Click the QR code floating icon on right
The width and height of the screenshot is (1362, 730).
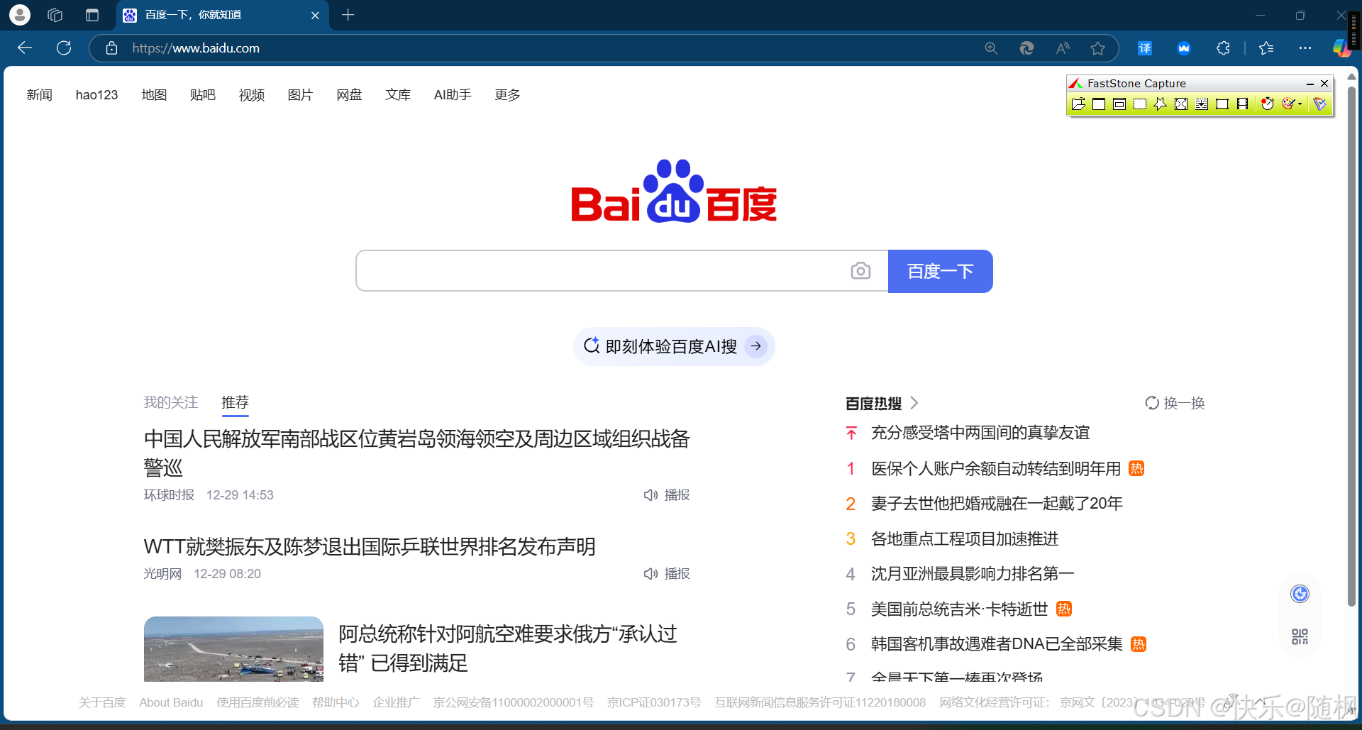click(1300, 636)
